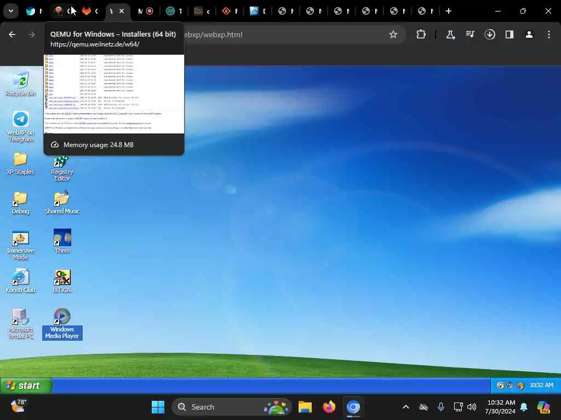Open the network connection tray icon
The width and height of the screenshot is (561, 420).
459,407
